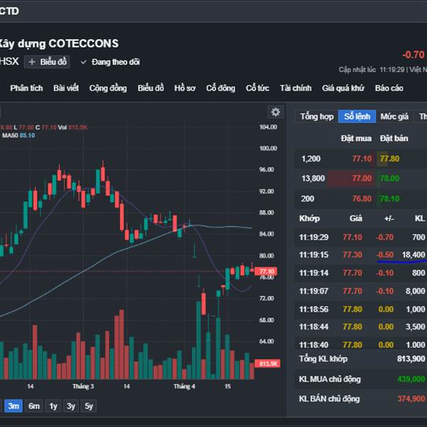This screenshot has height=427, width=427.
Task: Click the 77.10 current price label on chart axis
Action: 267,271
